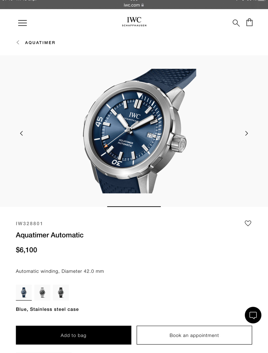Click the Aquatimer Automatic product title
This screenshot has width=268, height=353.
[50, 235]
